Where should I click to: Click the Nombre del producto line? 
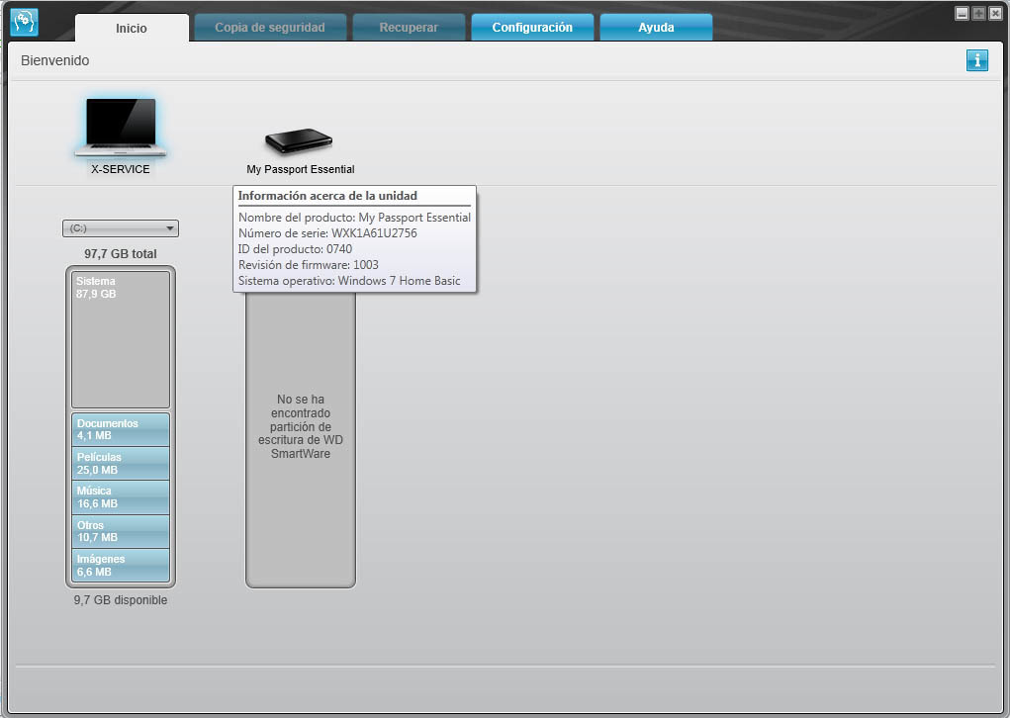coord(354,218)
